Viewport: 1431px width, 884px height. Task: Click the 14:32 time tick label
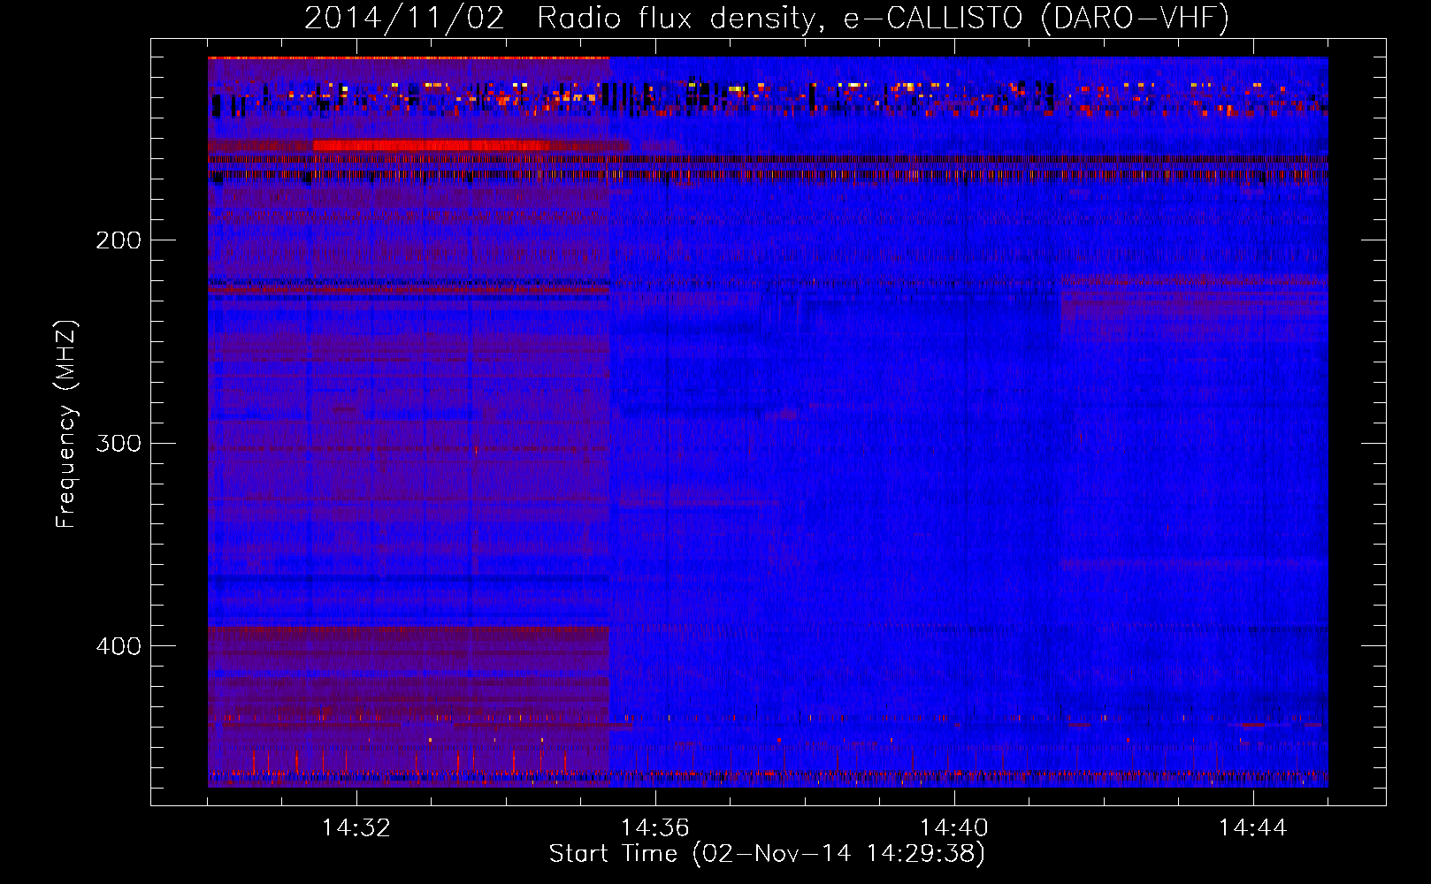click(x=356, y=828)
